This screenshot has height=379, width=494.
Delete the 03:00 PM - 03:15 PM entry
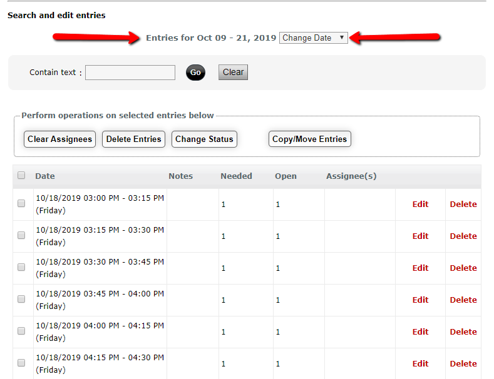463,205
